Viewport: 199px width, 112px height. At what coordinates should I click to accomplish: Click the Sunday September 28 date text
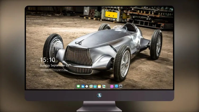(x=54, y=65)
